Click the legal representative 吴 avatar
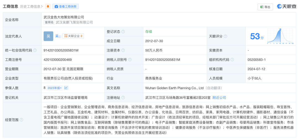 [x=48, y=36]
